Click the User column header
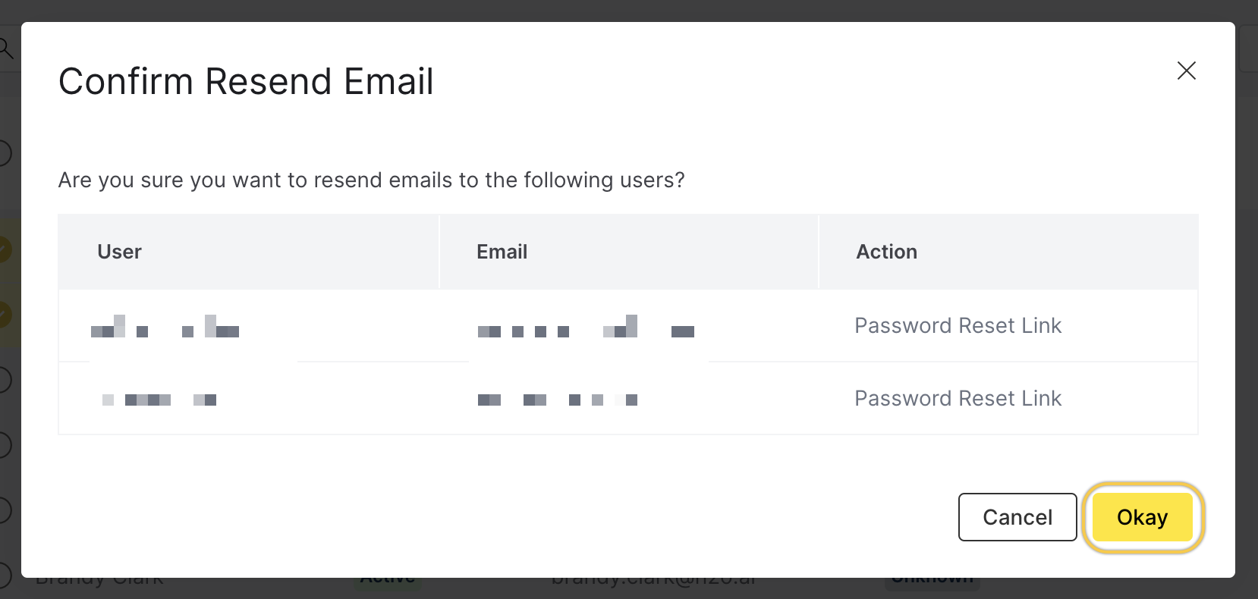1258x599 pixels. [119, 252]
